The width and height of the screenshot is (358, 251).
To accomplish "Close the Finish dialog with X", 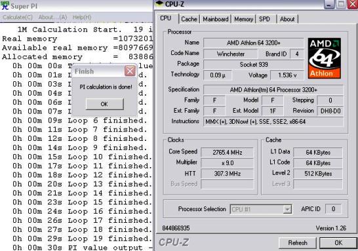I will (130, 71).
